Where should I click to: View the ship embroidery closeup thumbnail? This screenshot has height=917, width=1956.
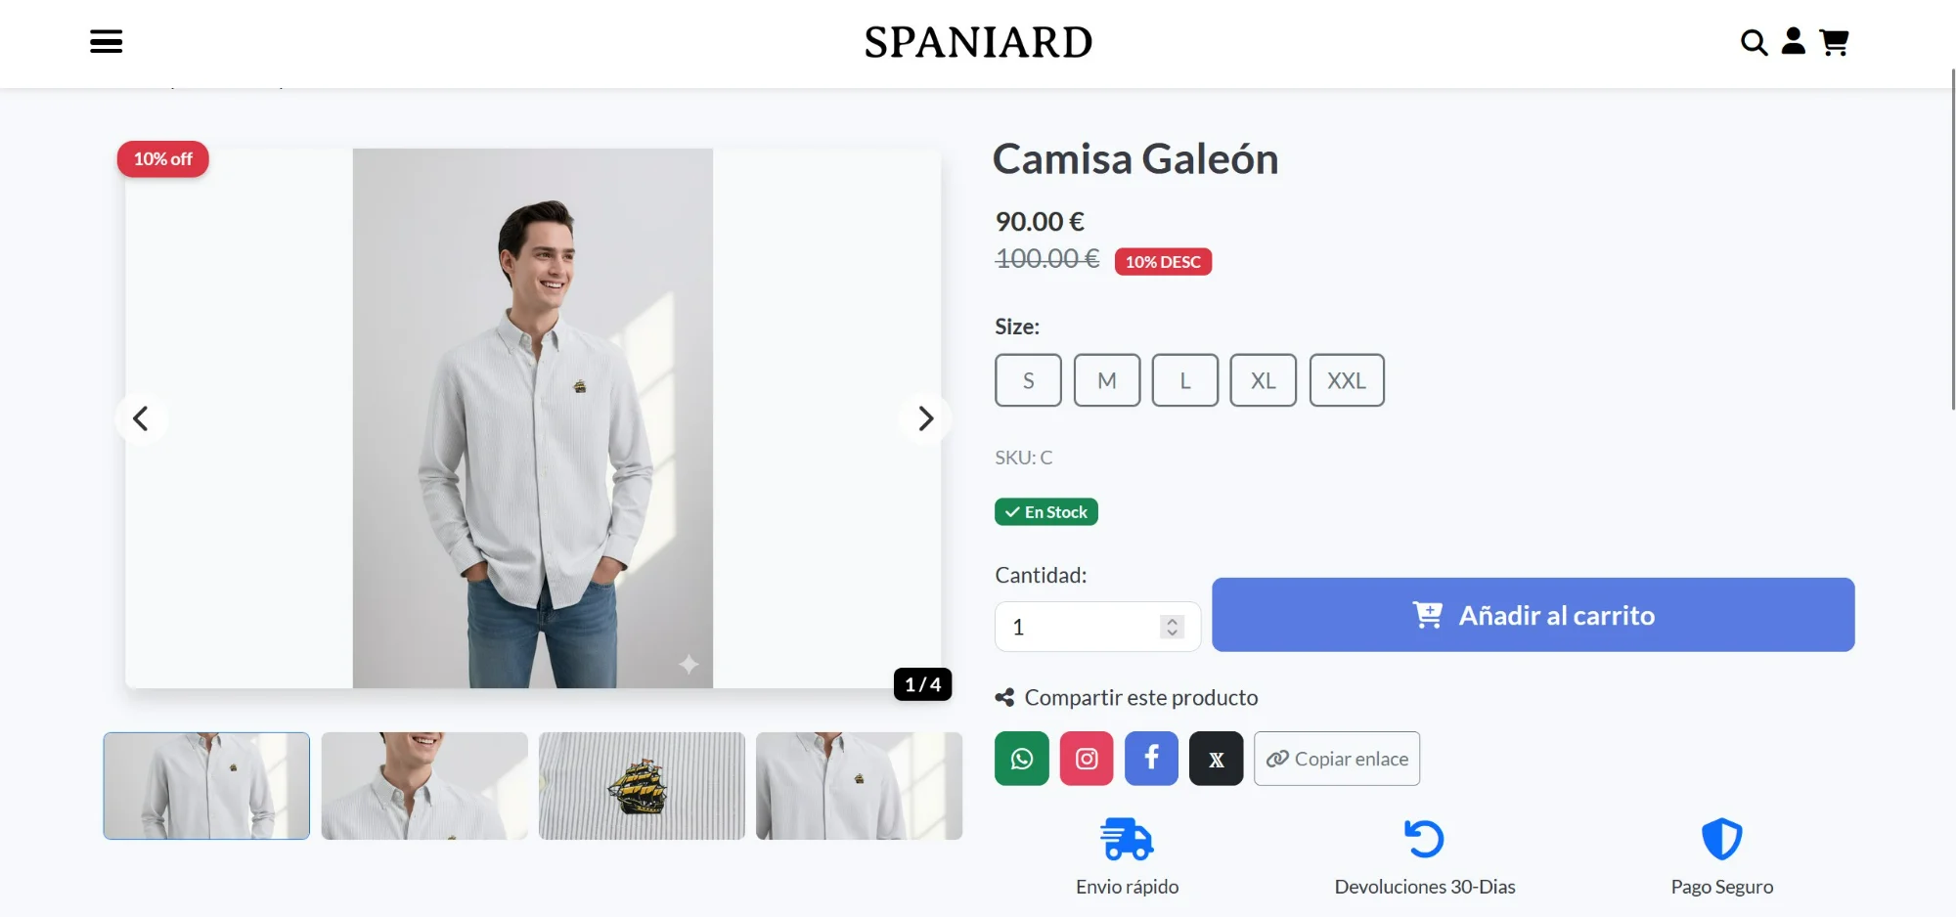pos(642,786)
